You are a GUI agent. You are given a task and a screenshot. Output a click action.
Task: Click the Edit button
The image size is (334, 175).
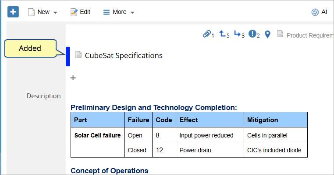point(80,12)
